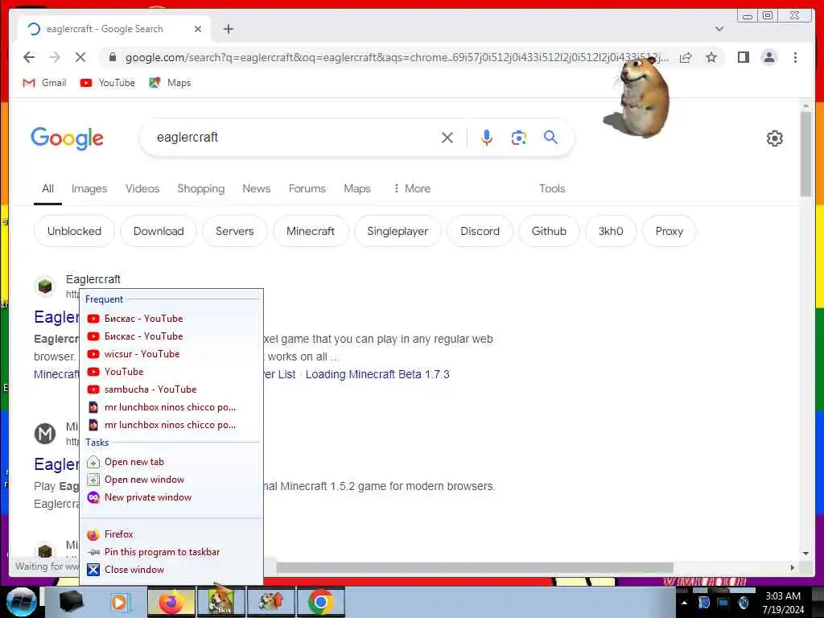Switch to Videos results tab
Screen dimensions: 824x618
[142, 188]
